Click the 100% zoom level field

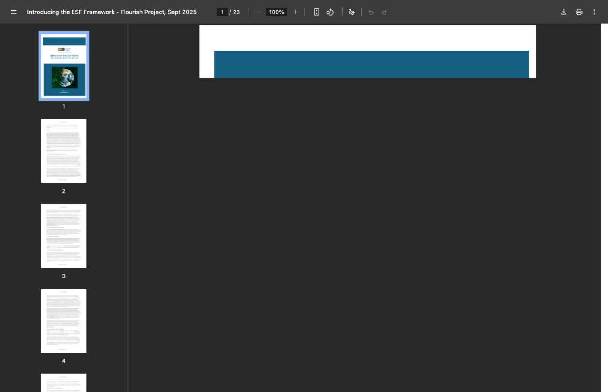click(277, 12)
